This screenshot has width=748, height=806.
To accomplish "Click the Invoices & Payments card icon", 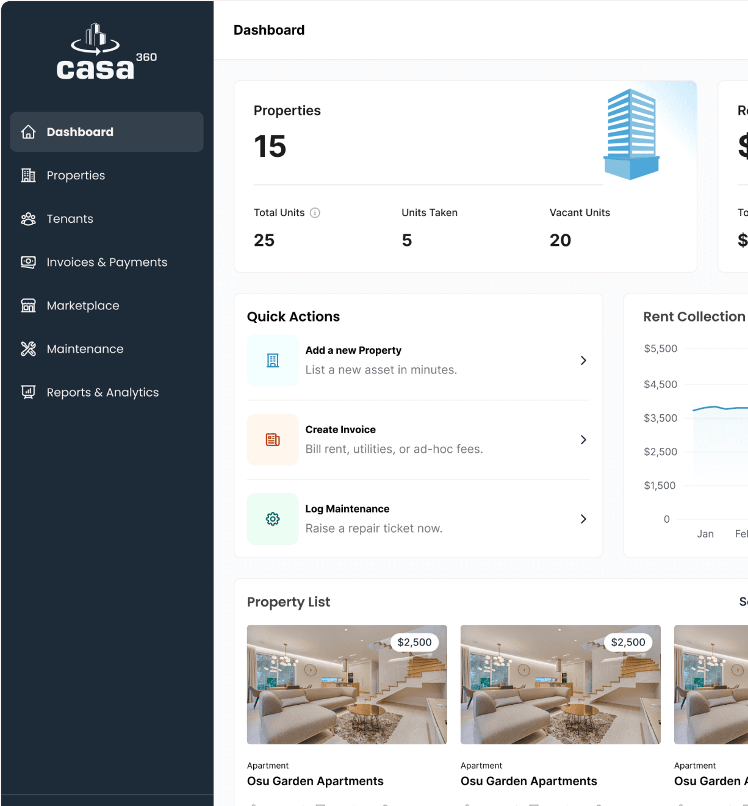I will [x=28, y=262].
